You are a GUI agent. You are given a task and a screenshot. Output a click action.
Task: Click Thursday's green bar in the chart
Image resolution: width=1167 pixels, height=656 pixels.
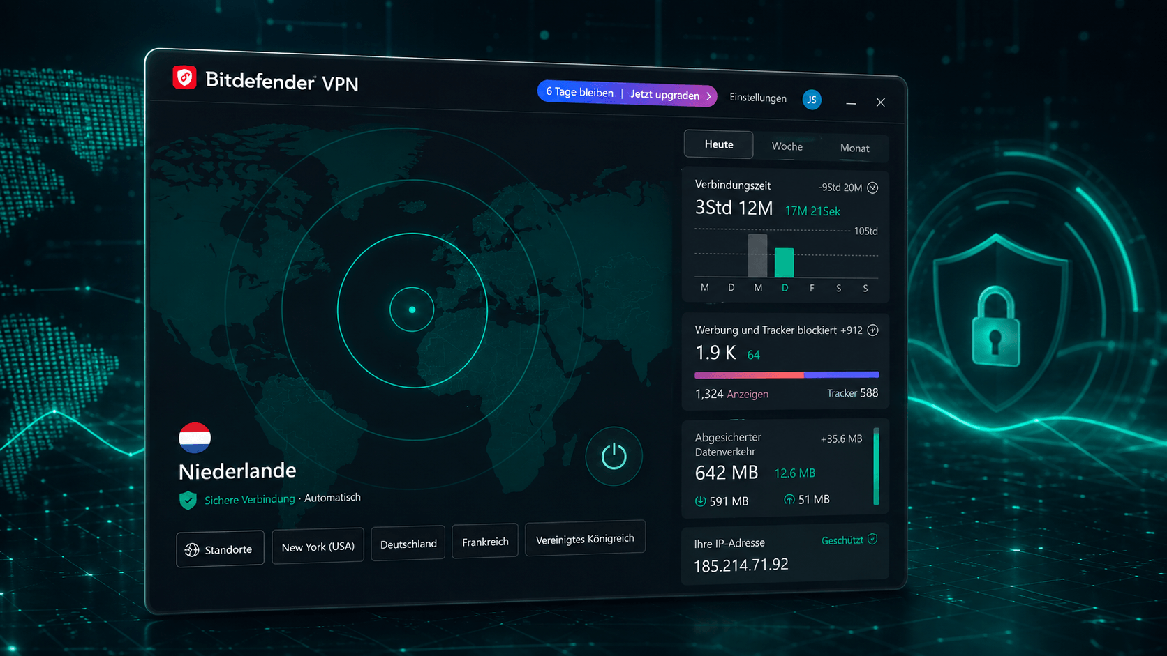pyautogui.click(x=785, y=262)
